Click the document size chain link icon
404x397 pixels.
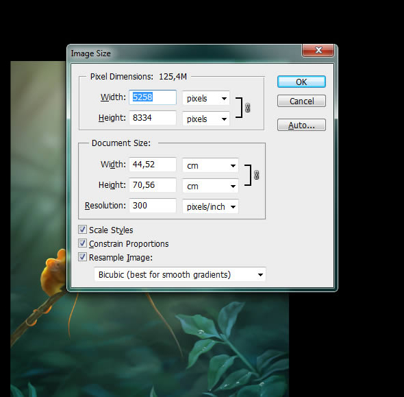(x=256, y=175)
